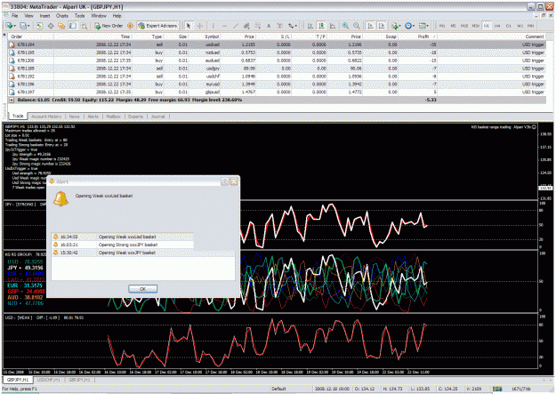Open the Strategy Tester icon
Viewport: 556px width, 394px height.
[x=84, y=26]
